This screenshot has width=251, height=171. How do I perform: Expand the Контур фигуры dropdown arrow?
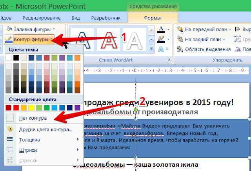tap(51, 39)
